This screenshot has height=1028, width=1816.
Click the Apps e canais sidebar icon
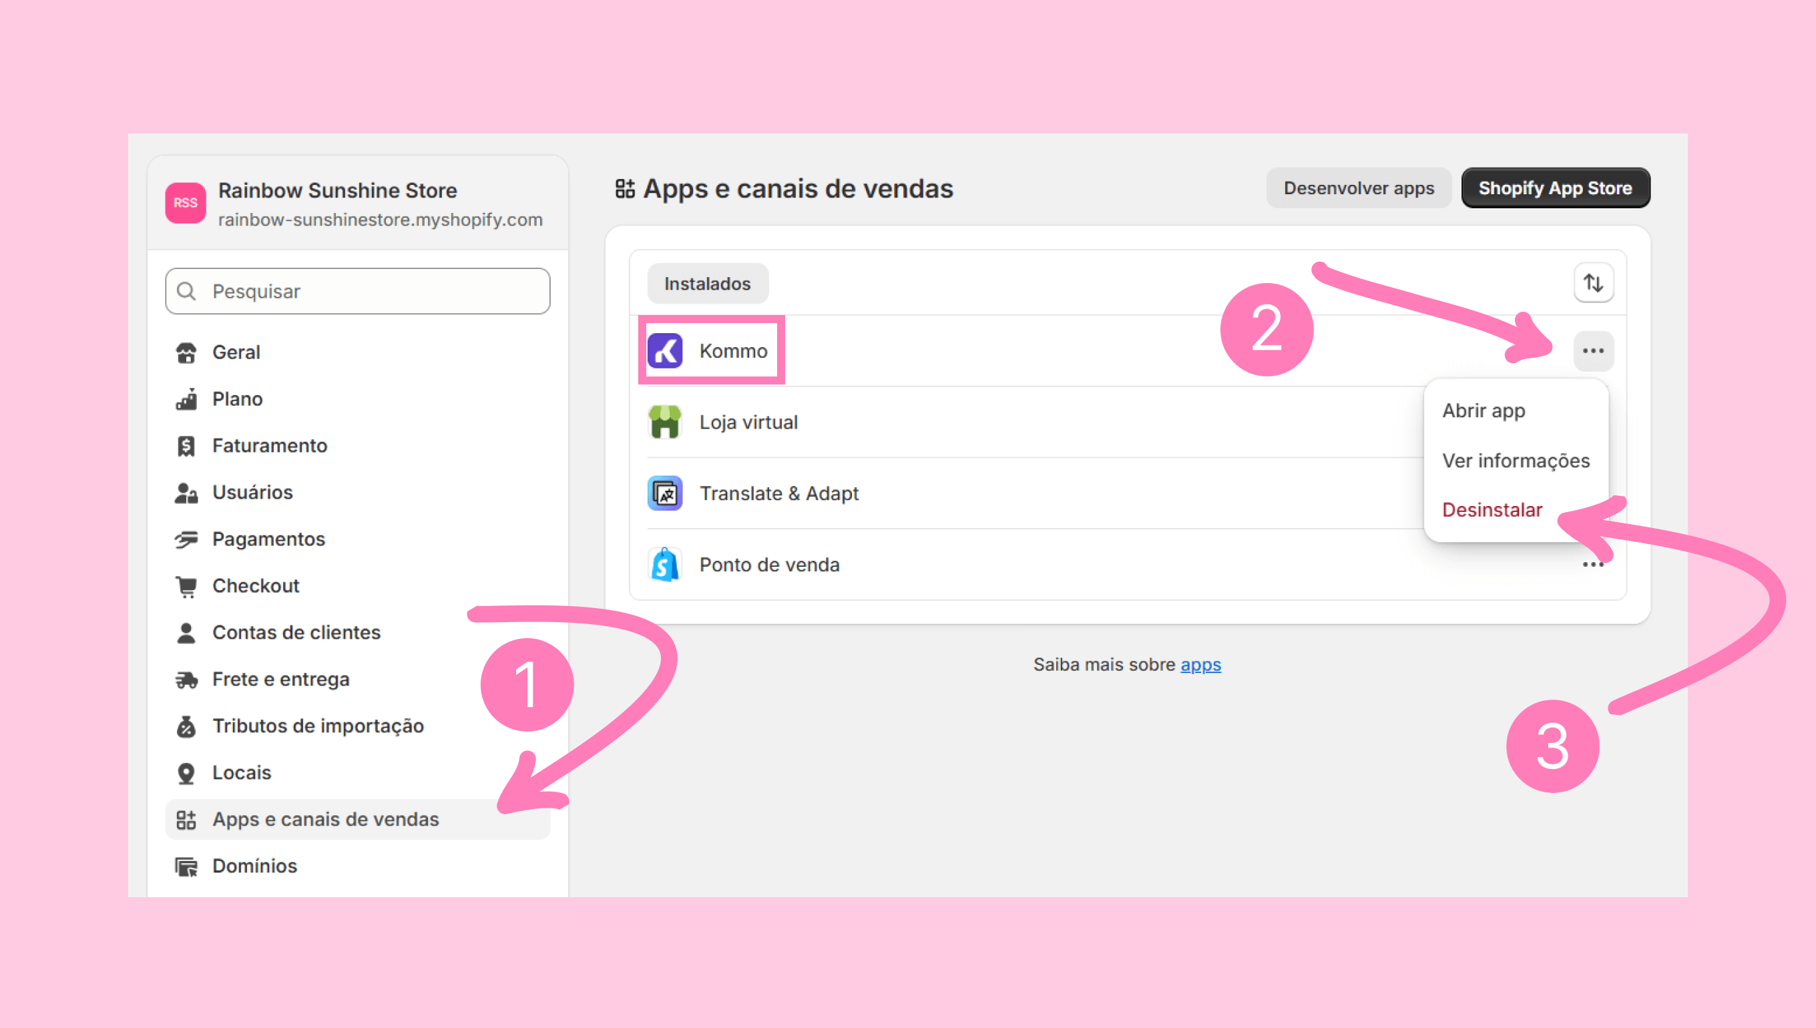[x=186, y=820]
